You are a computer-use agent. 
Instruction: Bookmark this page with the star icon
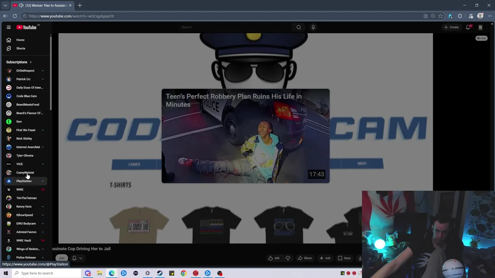pyautogui.click(x=440, y=16)
